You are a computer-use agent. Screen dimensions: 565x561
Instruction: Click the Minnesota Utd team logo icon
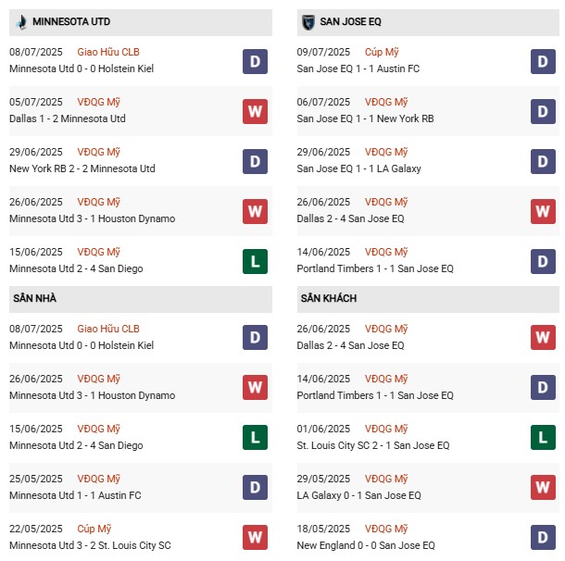20,21
